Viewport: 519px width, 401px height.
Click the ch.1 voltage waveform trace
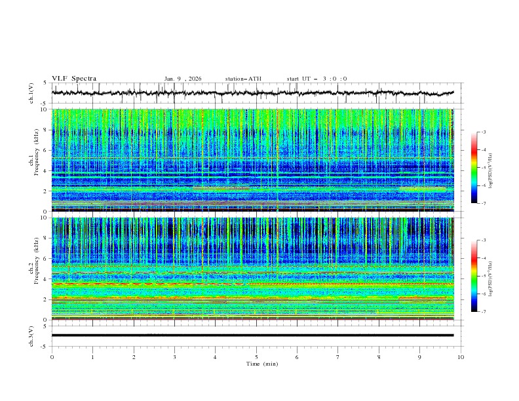tap(252, 93)
